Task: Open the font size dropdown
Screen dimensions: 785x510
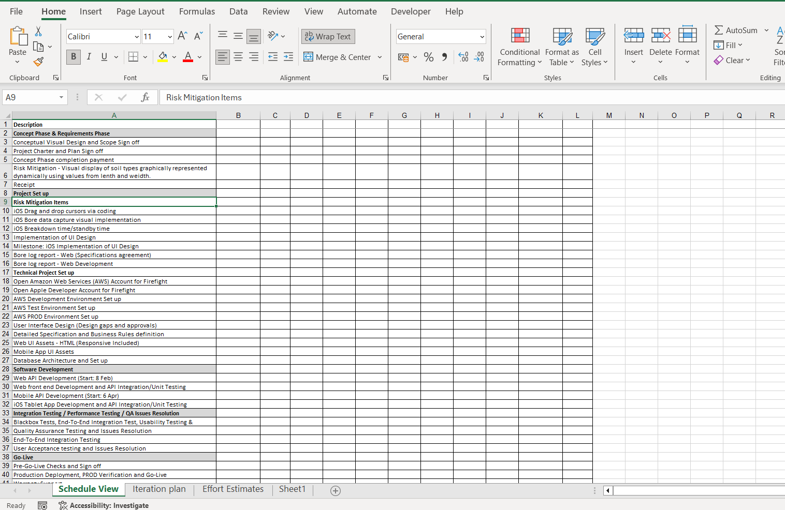Action: point(170,36)
